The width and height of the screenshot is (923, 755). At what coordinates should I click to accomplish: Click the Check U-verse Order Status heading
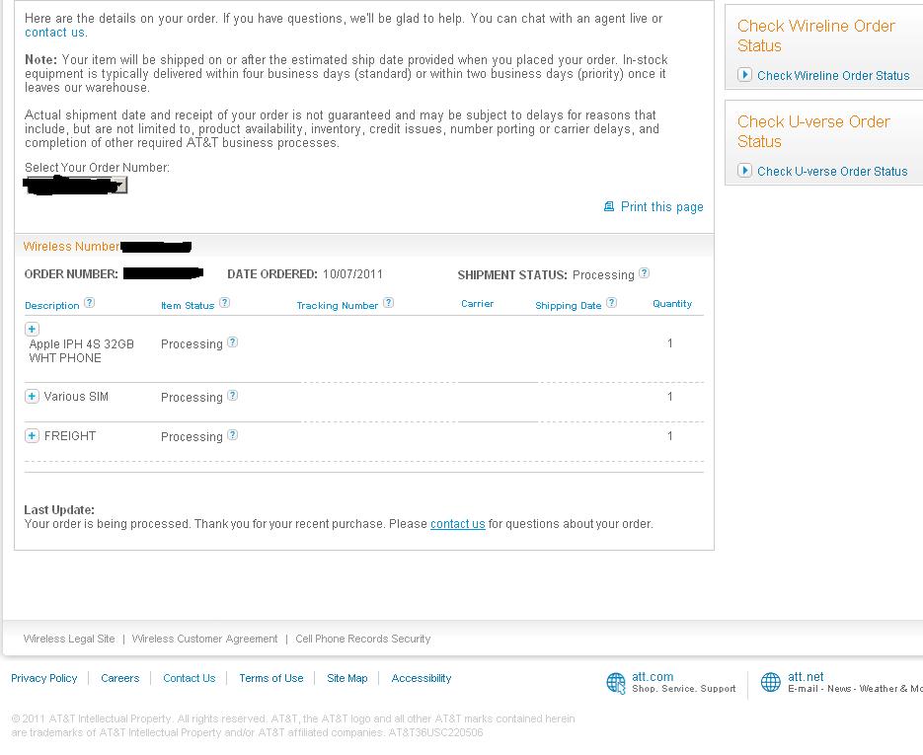[813, 131]
